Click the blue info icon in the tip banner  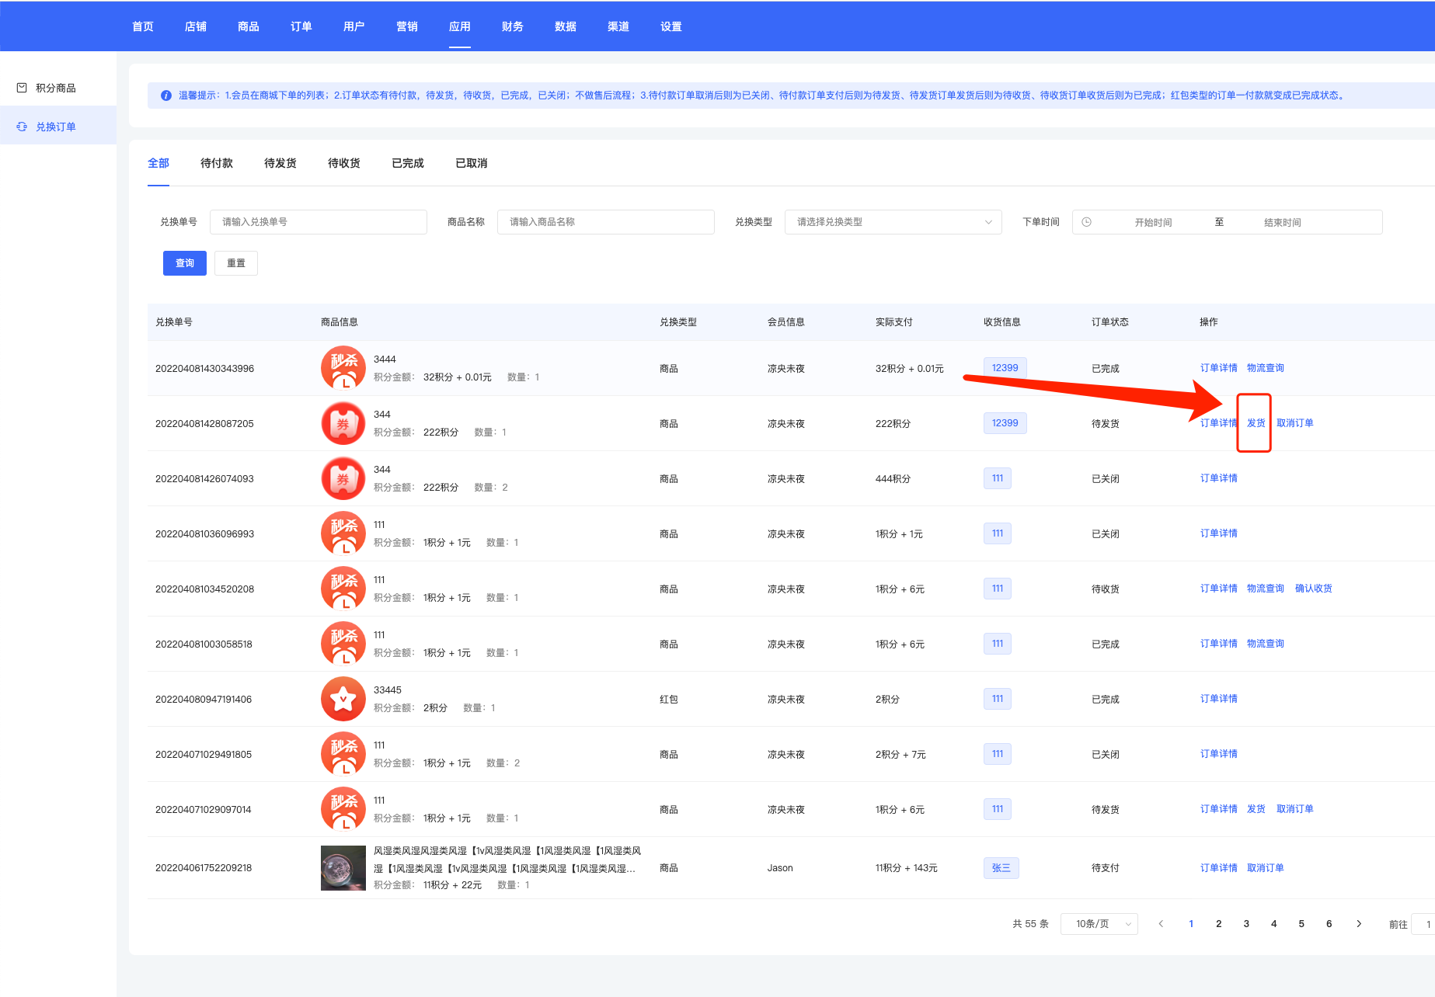[165, 96]
